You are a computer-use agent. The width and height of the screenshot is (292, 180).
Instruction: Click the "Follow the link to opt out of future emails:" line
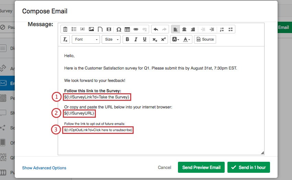coord(94,124)
